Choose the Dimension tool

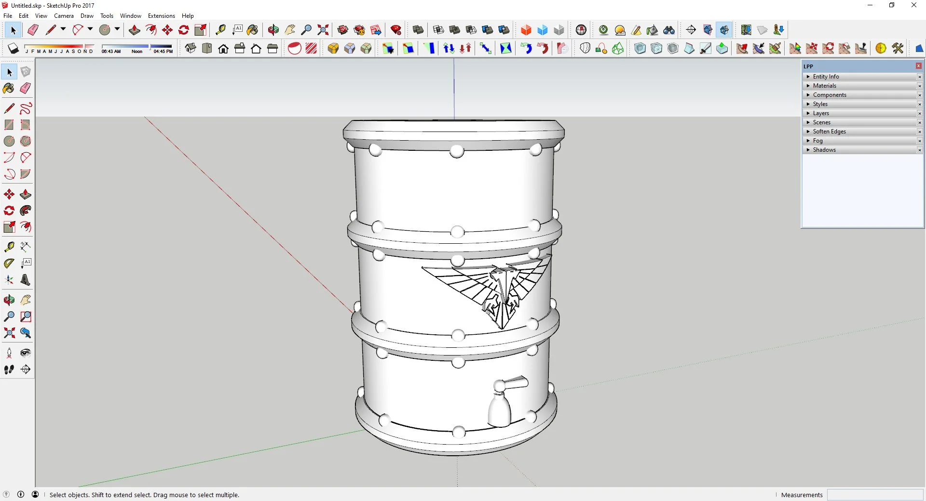(x=26, y=247)
